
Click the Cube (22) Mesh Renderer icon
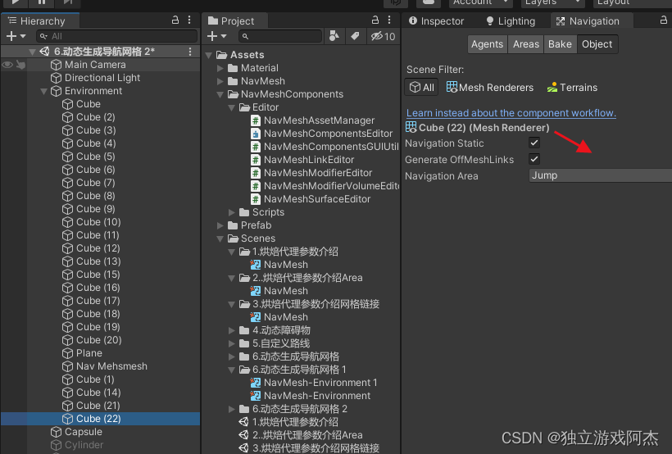[x=411, y=127]
